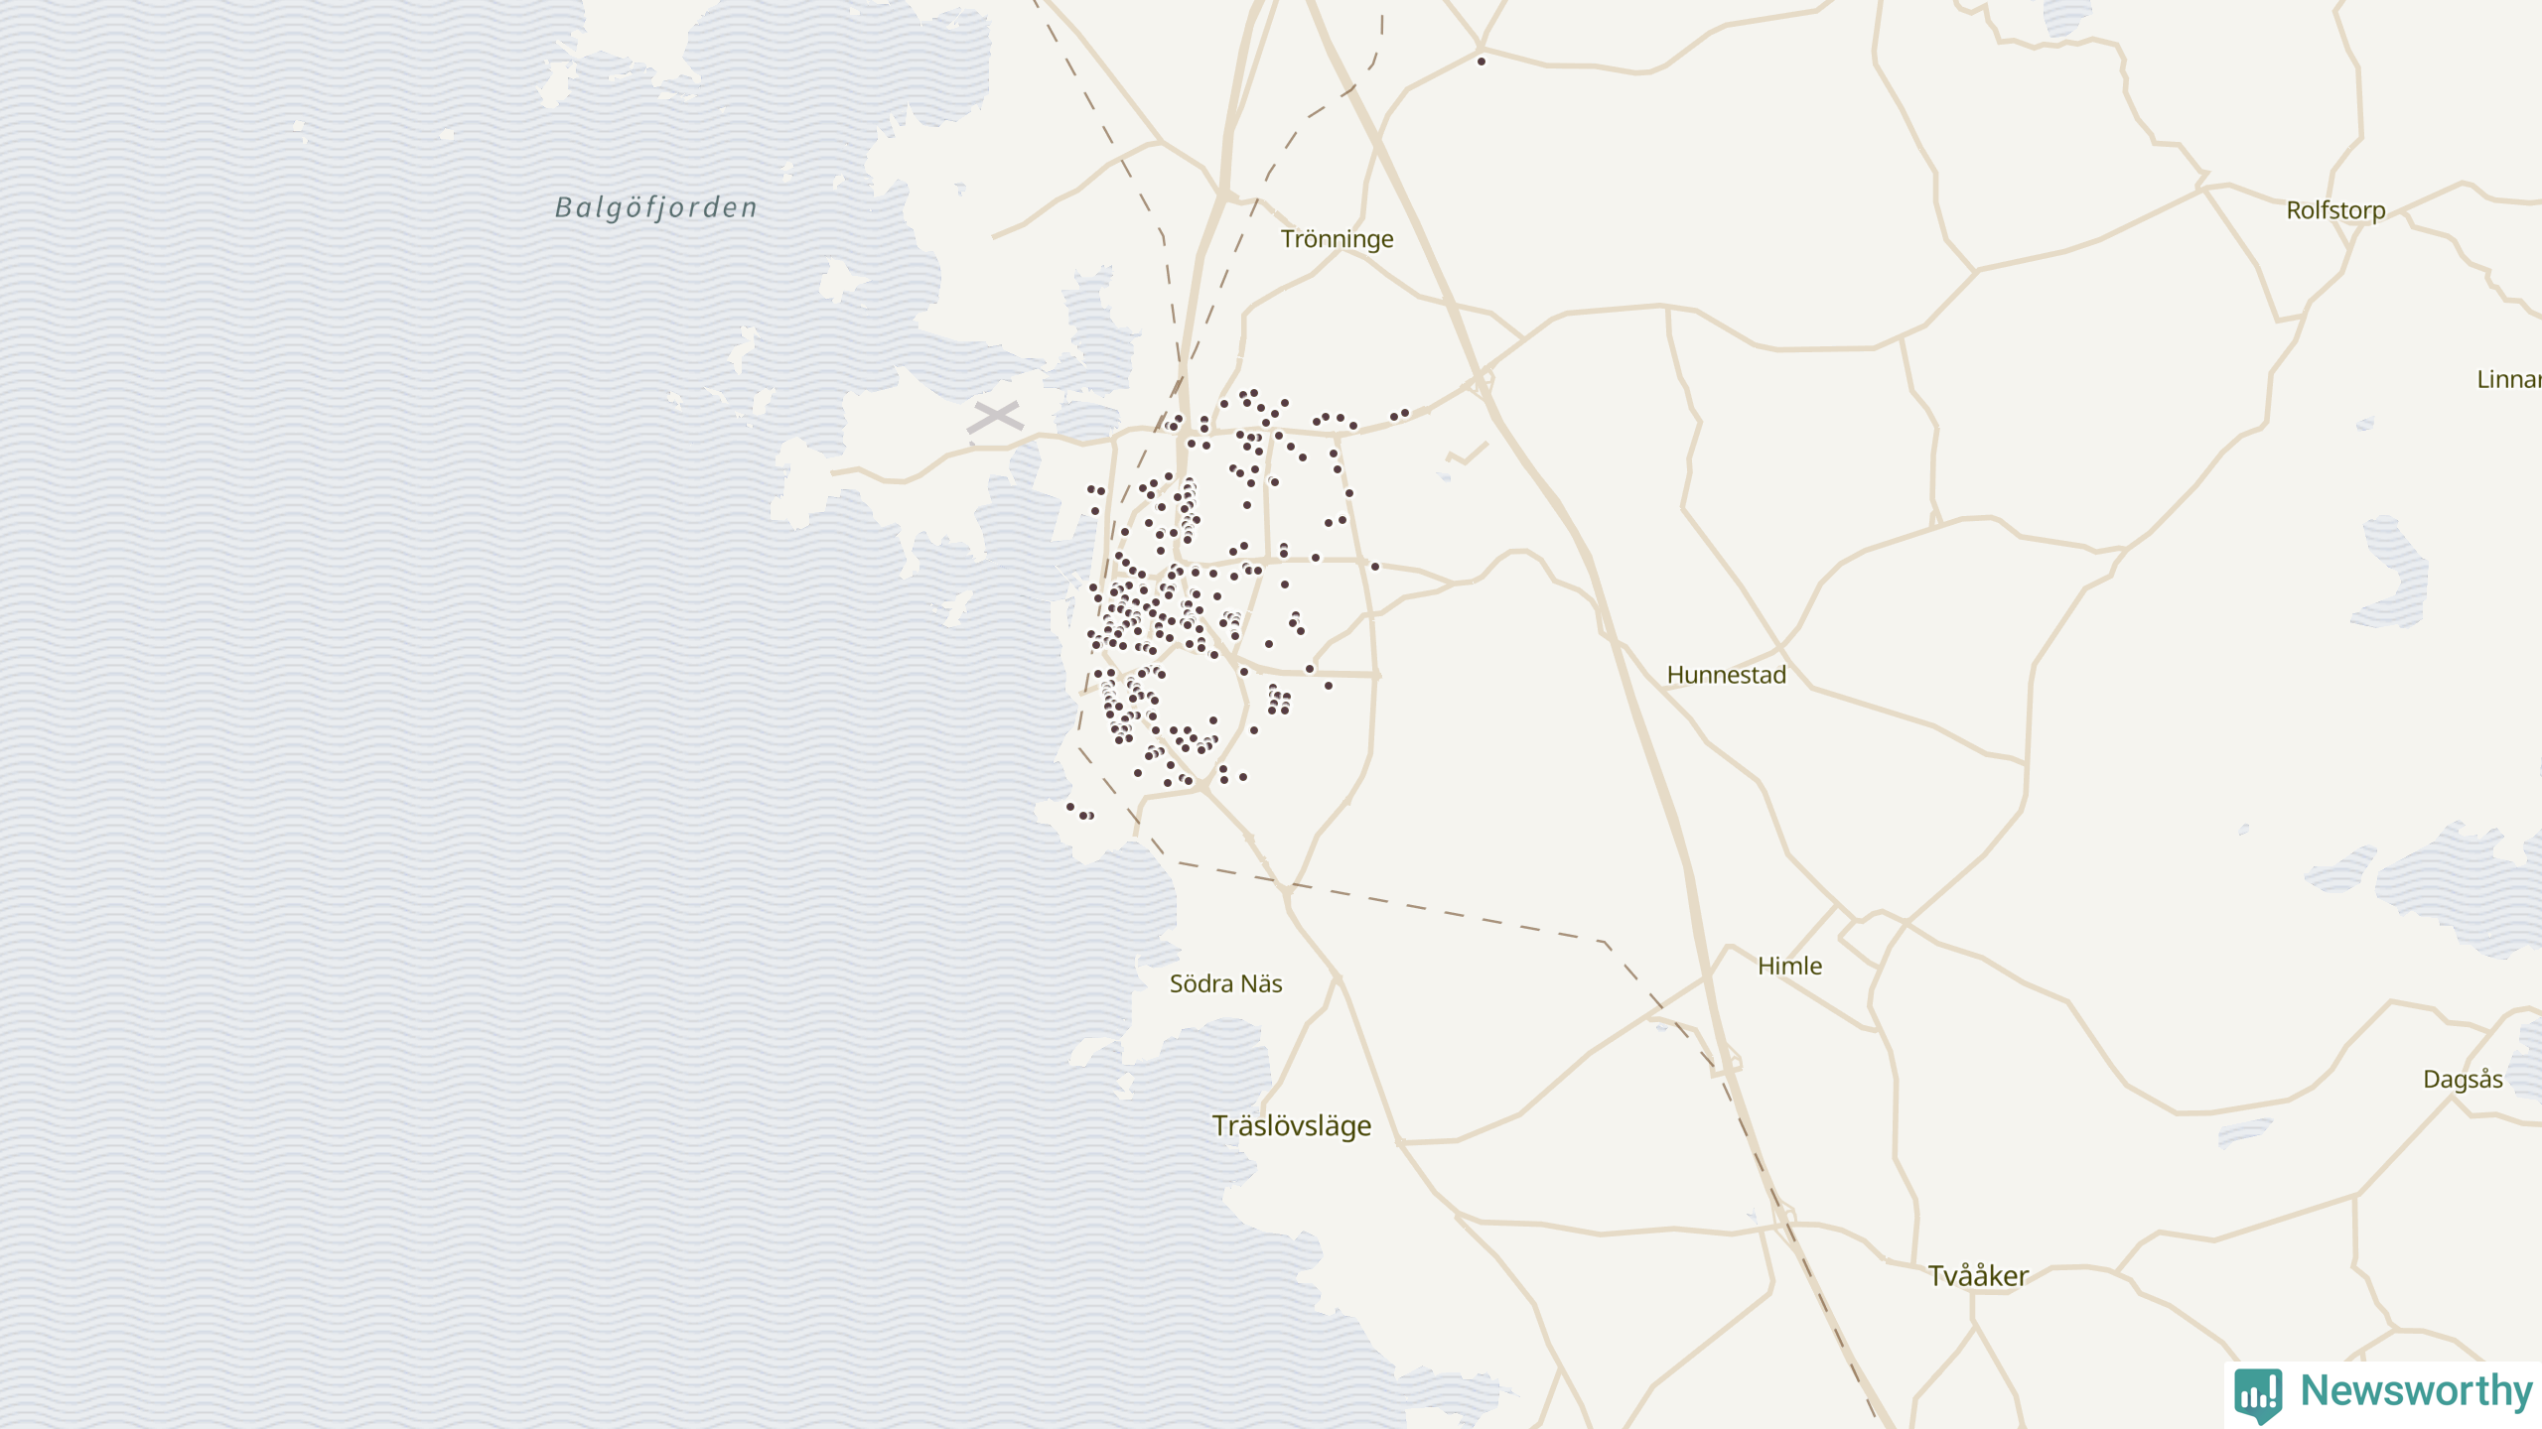Click the Balgöfjorden water label
This screenshot has width=2542, height=1429.
coord(655,207)
